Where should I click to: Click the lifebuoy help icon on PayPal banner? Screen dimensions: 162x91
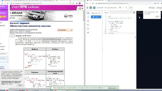click(x=80, y=8)
